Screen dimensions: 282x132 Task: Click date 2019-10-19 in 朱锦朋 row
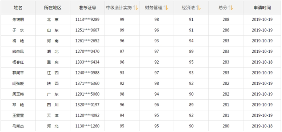click(x=262, y=20)
